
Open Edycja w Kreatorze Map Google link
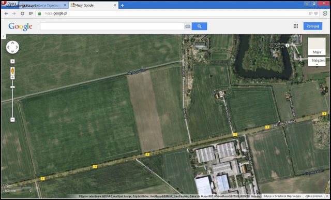282,196
